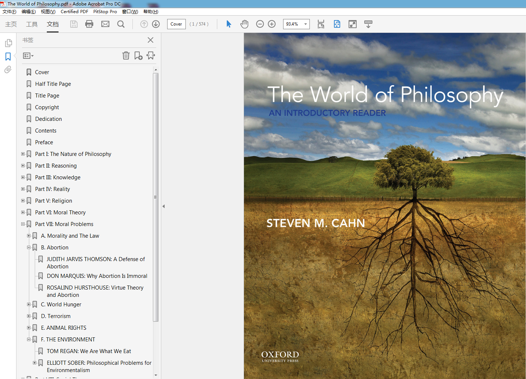Expand Part VI: Moral Theory bookmark

tap(23, 213)
